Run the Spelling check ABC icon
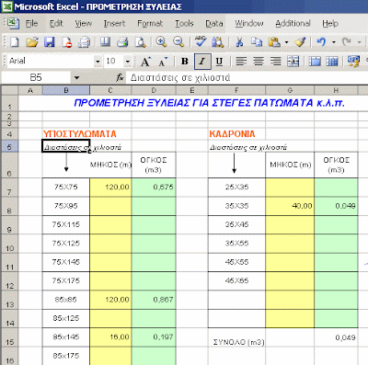 pyautogui.click(x=201, y=41)
